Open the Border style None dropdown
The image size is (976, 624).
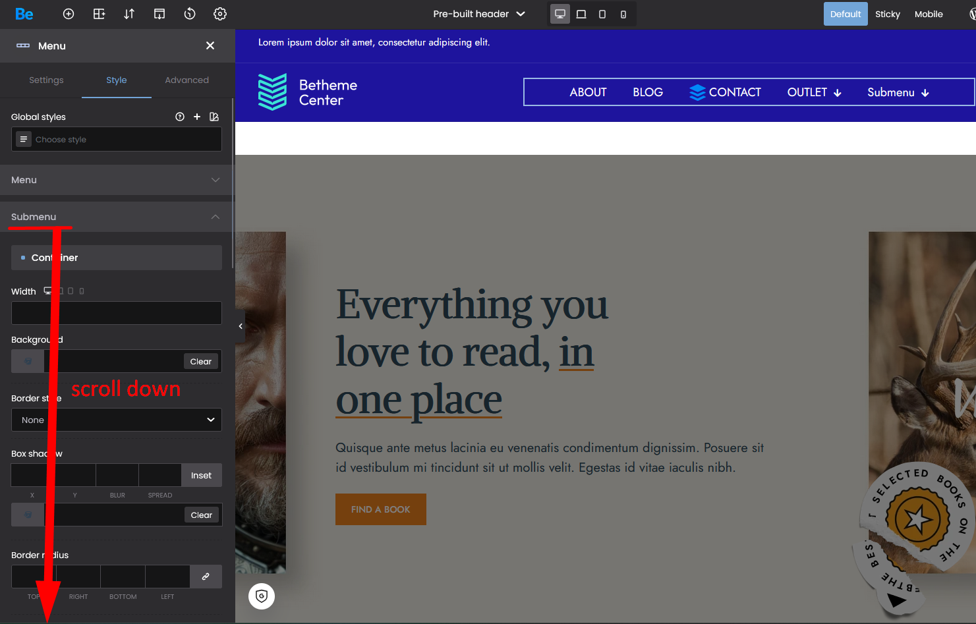117,420
